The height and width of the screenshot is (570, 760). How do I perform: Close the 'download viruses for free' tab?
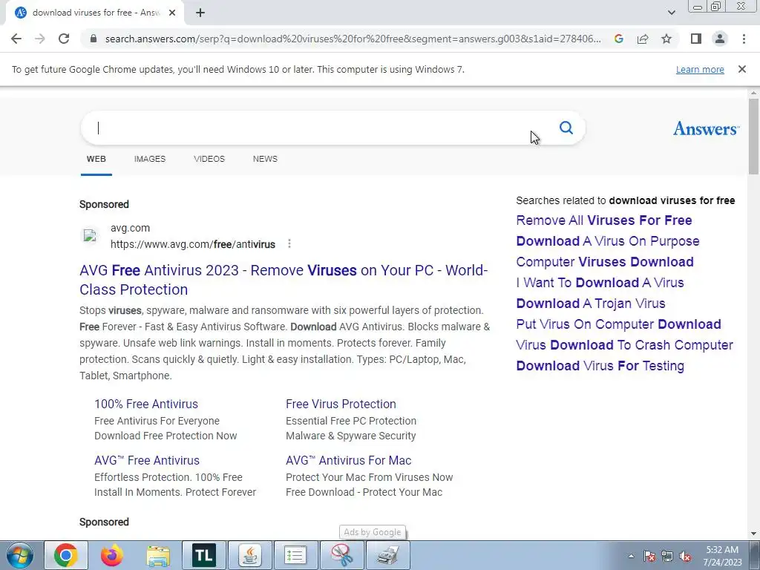click(172, 13)
